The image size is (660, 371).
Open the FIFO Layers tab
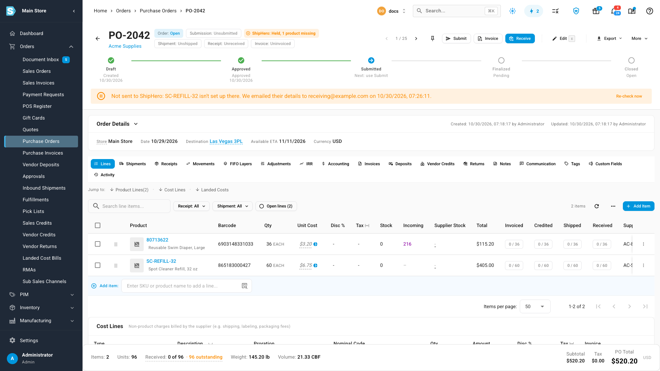238,164
